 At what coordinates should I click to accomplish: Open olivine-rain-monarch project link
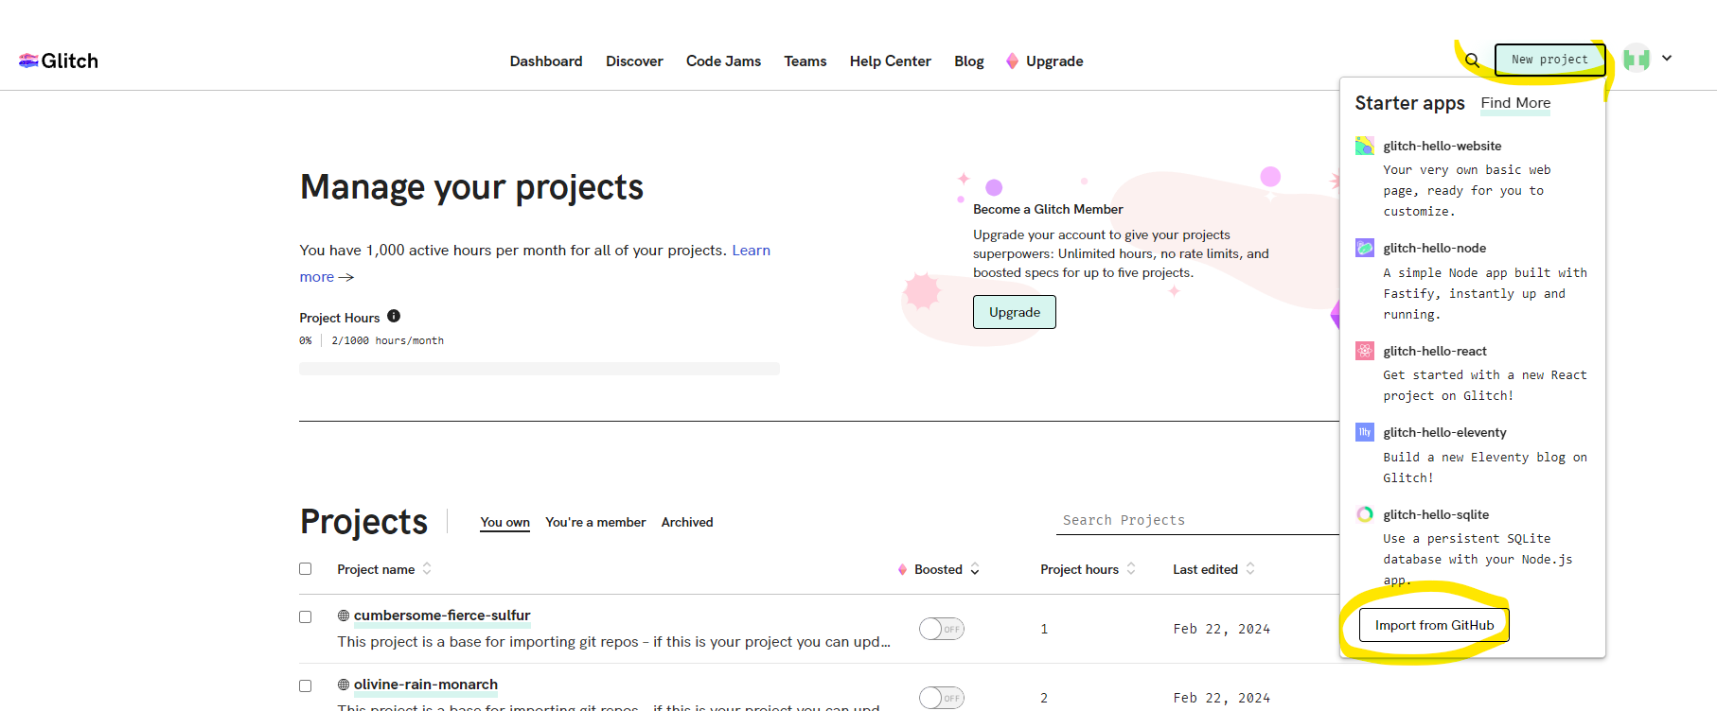pos(426,685)
